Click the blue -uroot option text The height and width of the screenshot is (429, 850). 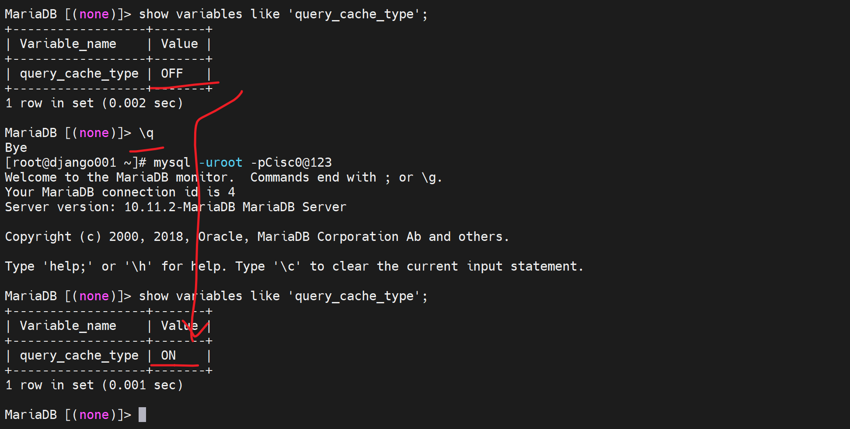(x=221, y=162)
